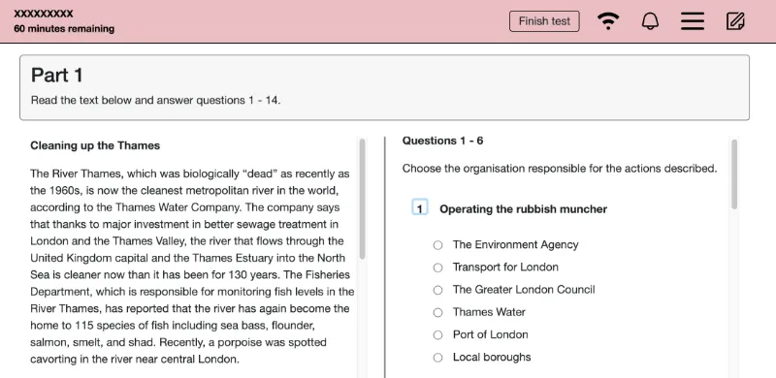776x378 pixels.
Task: Open the notes edit icon
Action: (x=735, y=21)
